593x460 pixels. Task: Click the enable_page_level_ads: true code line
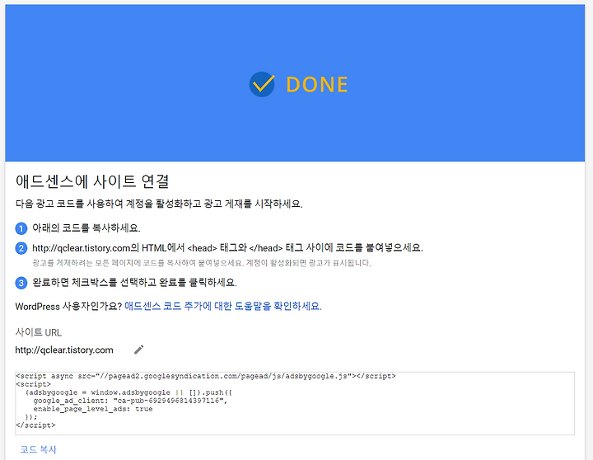[x=93, y=409]
